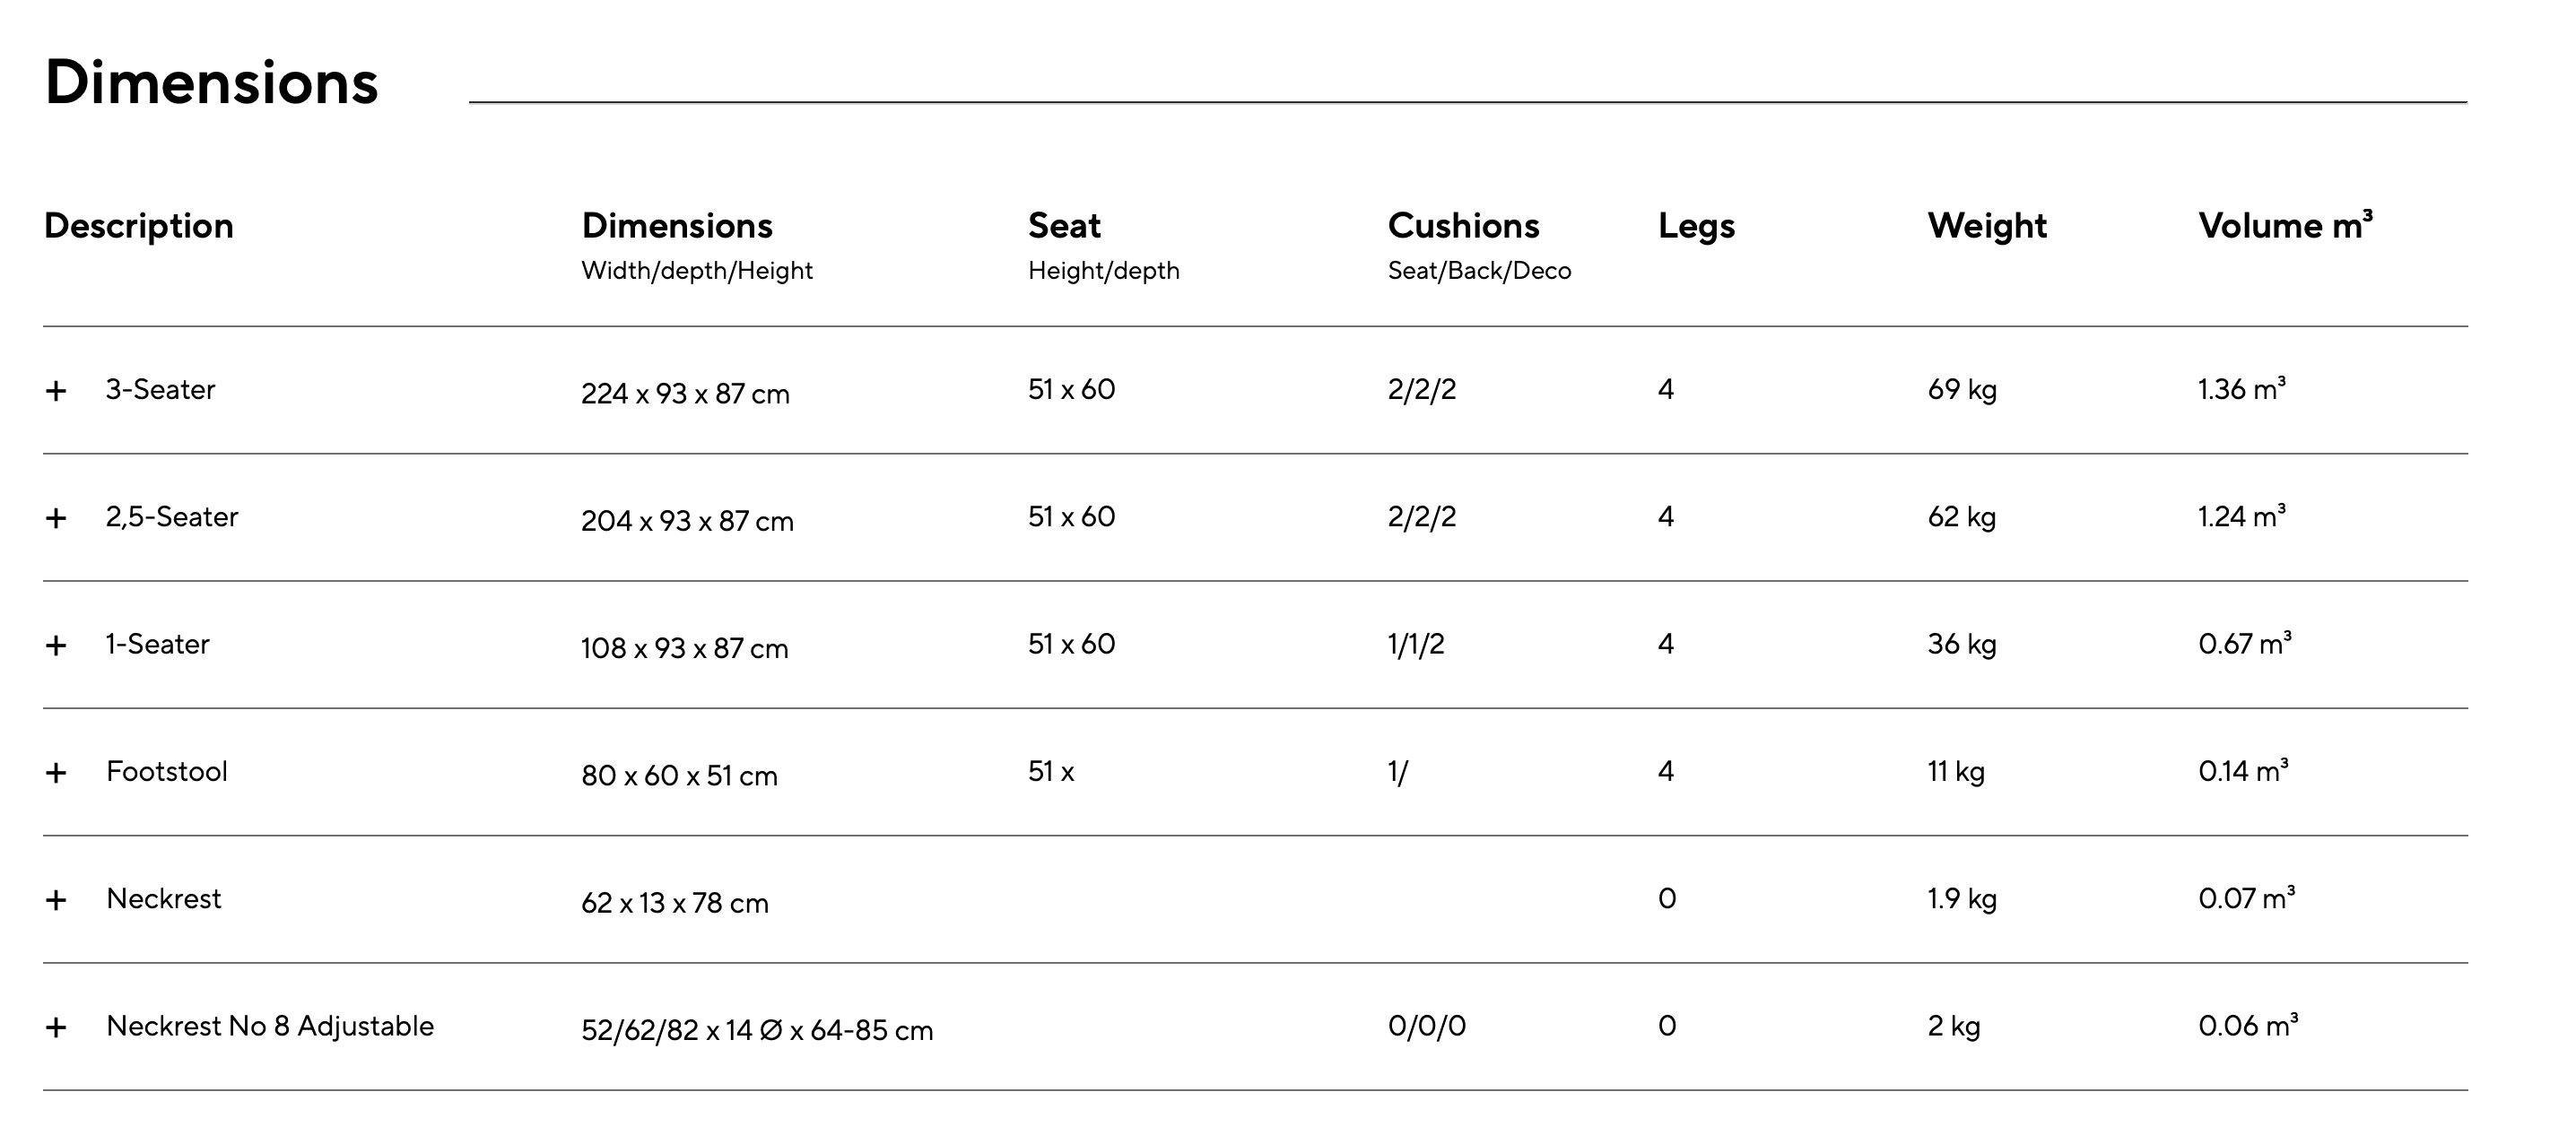Click the 224 x 93 x 87 cm value
Screen dimensions: 2576x1144
point(685,394)
